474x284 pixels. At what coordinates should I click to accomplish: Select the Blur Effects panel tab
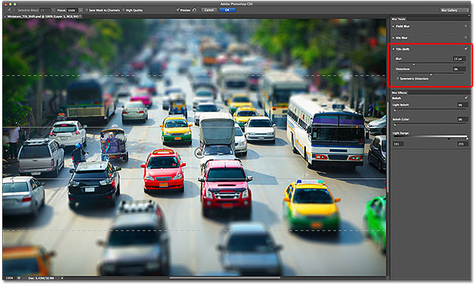[399, 93]
